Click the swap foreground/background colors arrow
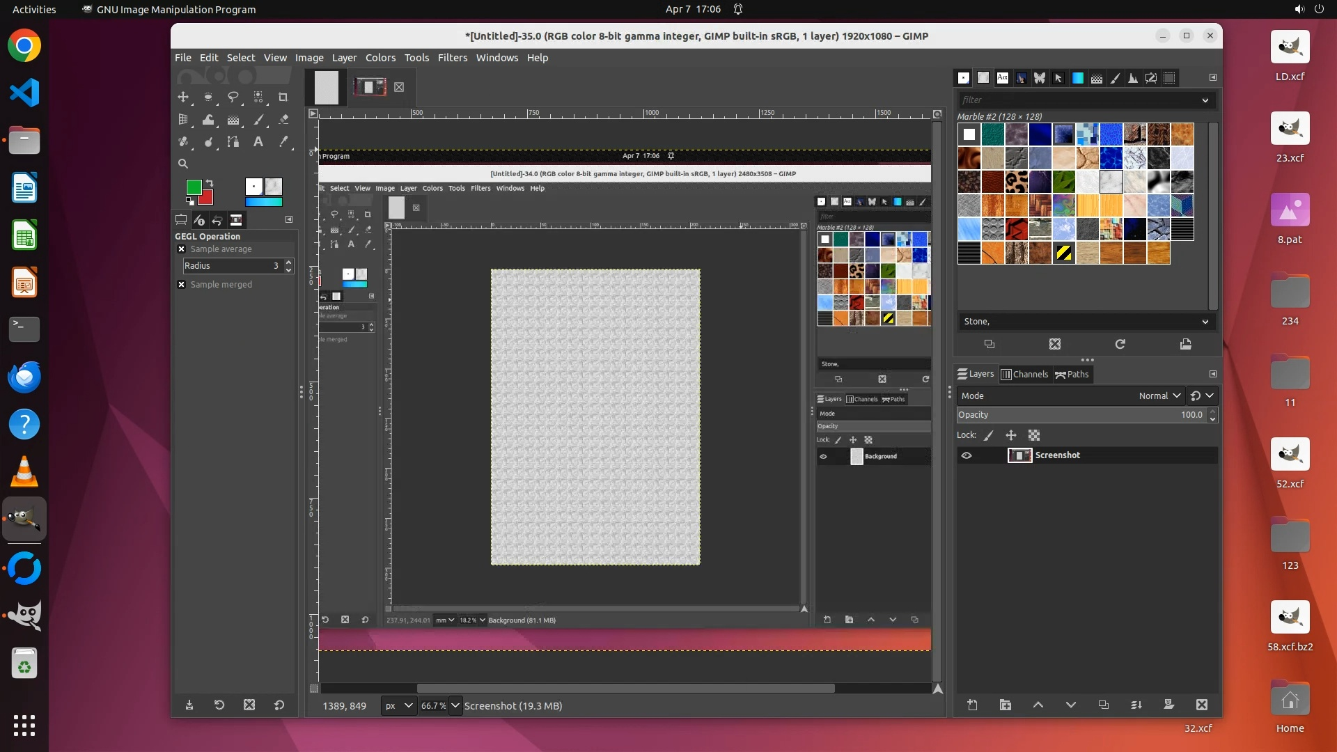Image resolution: width=1337 pixels, height=752 pixels. [x=209, y=183]
